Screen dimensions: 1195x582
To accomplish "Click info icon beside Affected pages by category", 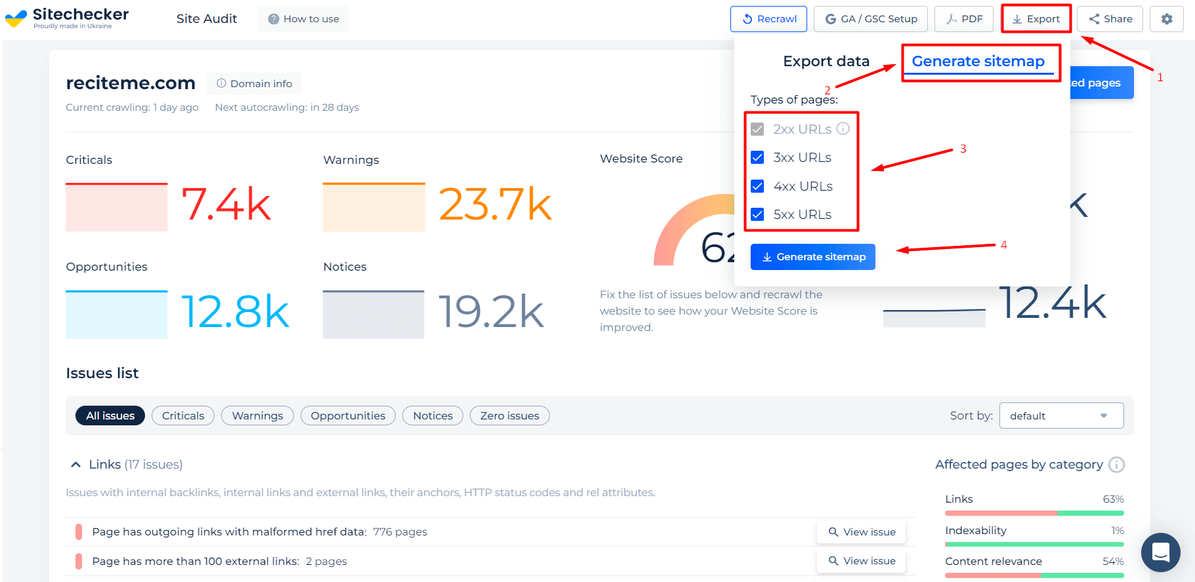I will point(1116,465).
